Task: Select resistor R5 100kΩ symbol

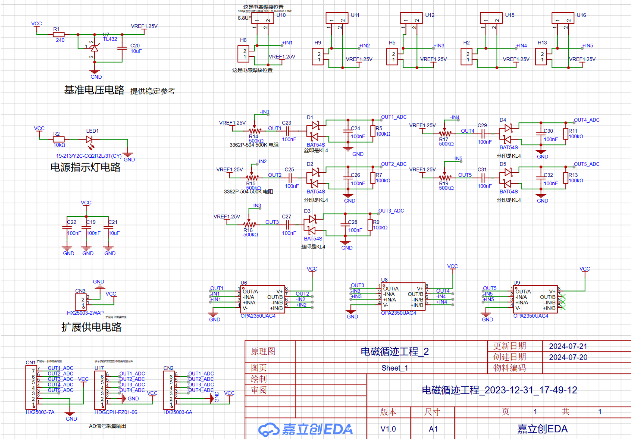Action: coord(373,131)
